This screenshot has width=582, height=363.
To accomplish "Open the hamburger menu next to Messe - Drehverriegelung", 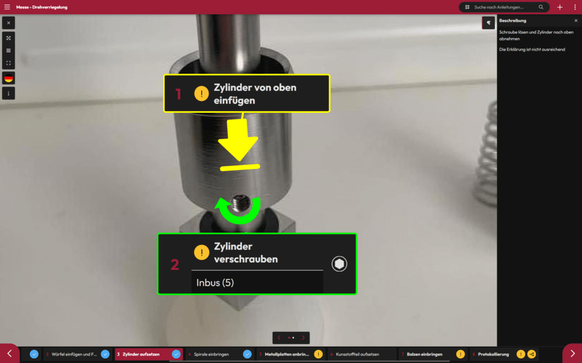I will (x=7, y=7).
